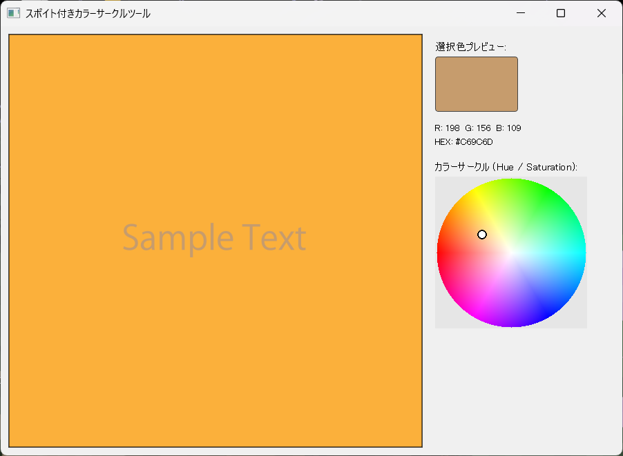Click the white center of the color wheel

(x=511, y=252)
